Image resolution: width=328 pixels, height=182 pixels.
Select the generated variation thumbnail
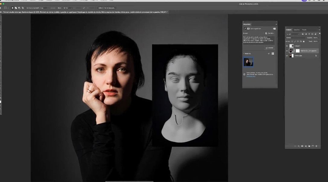[x=248, y=62]
